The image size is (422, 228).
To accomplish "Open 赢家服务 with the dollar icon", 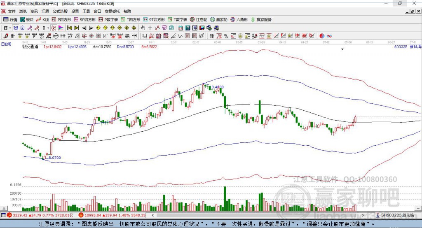I will tap(261, 20).
